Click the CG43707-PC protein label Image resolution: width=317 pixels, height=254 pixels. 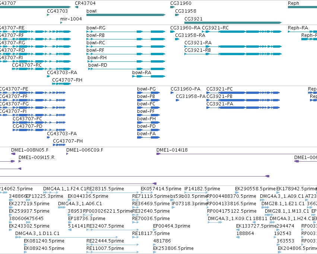pos(27,119)
